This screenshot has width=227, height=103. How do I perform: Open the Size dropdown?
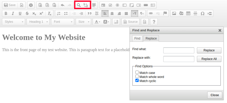coord(84,22)
